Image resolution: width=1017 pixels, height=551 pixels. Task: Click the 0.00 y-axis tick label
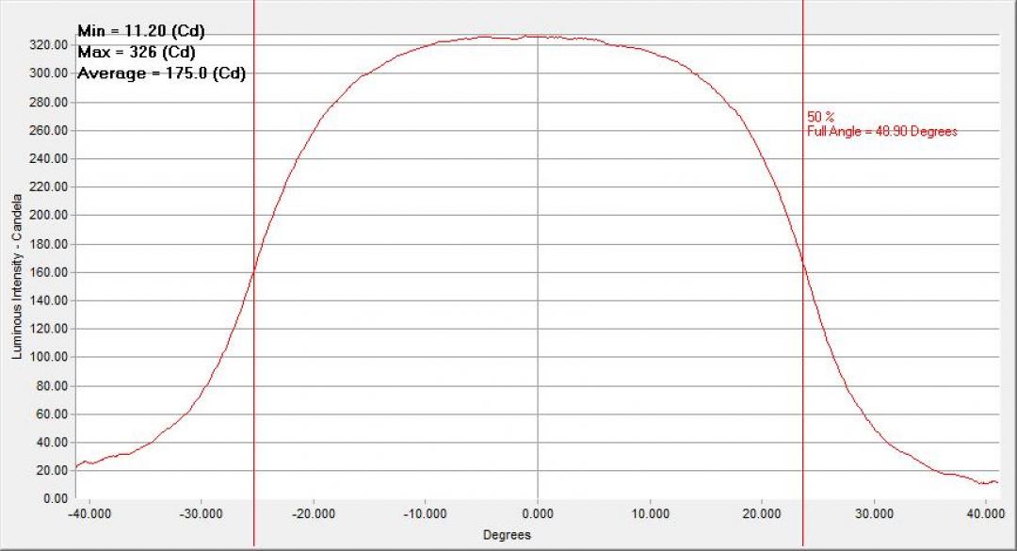click(55, 498)
